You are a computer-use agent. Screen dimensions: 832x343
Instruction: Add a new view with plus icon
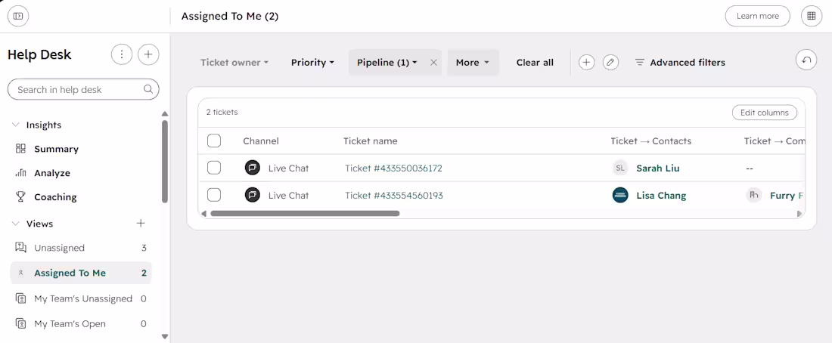point(141,223)
